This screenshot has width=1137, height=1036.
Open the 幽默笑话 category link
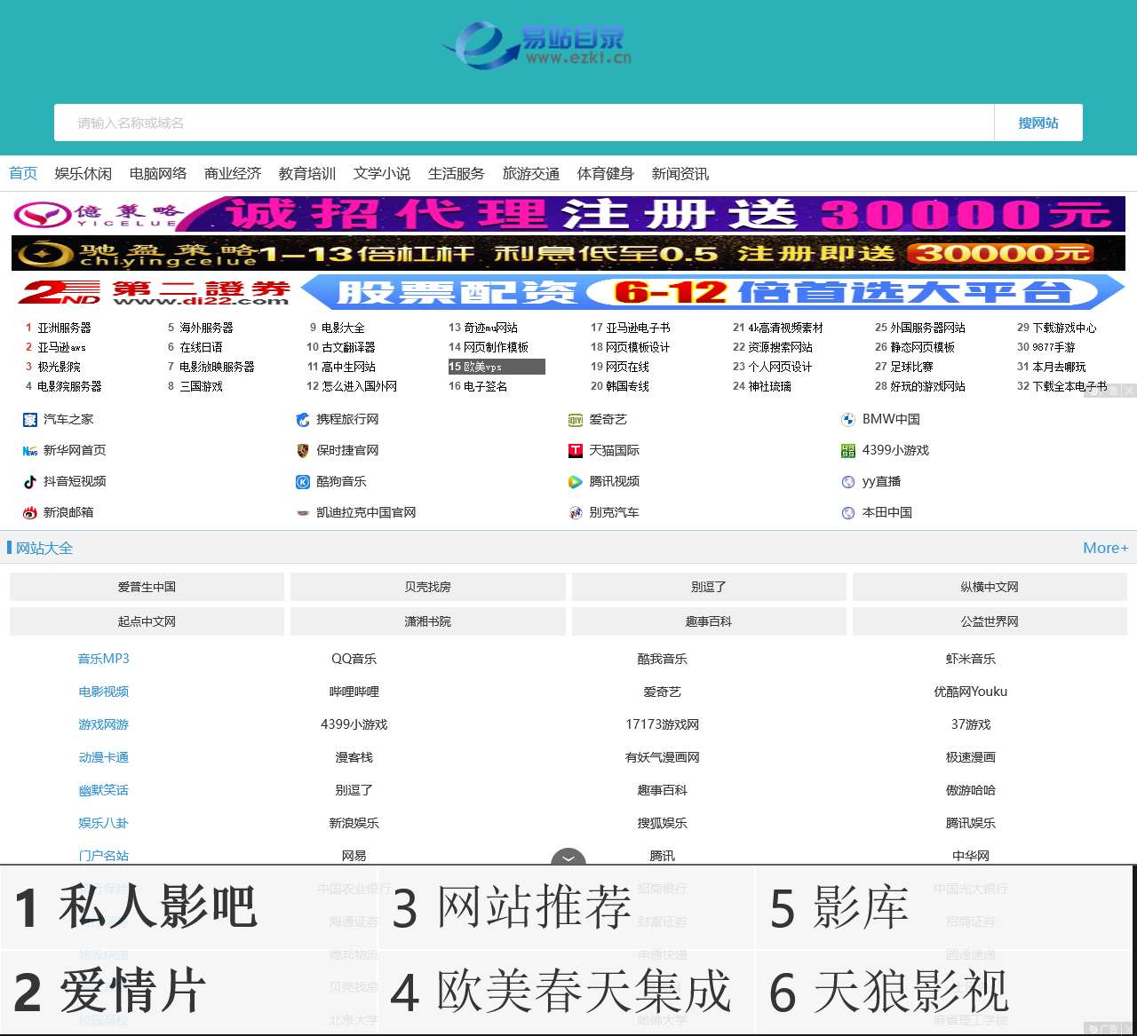point(104,790)
